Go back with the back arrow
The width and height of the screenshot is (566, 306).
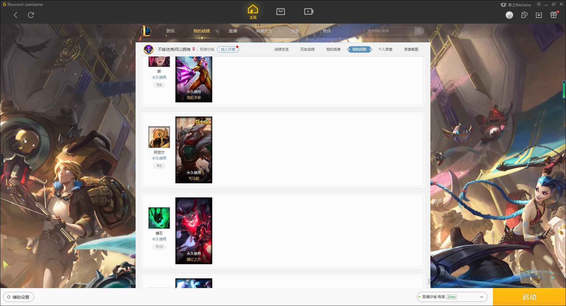[16, 15]
